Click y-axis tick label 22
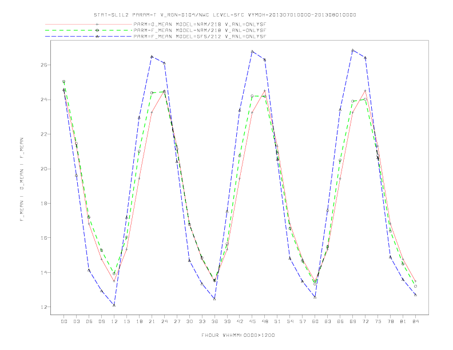The image size is (453, 350). point(44,134)
